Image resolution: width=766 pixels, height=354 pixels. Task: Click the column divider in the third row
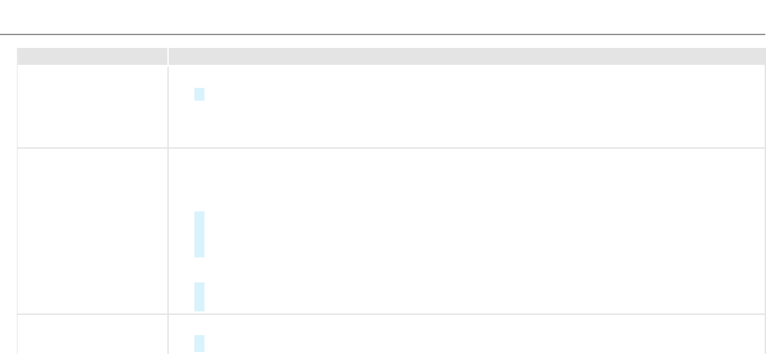(x=168, y=334)
